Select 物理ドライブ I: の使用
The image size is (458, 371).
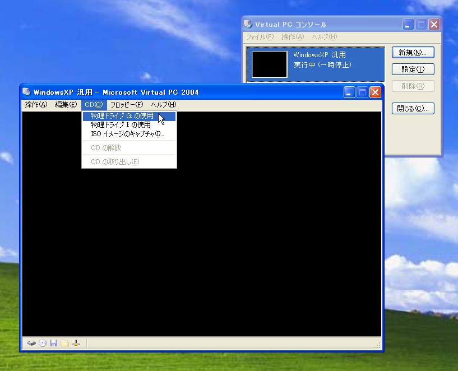(129, 125)
